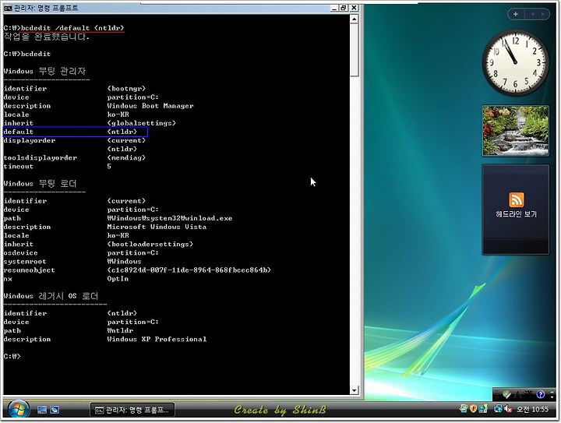This screenshot has width=561, height=423.
Task: Toggle language bar A input mode
Action: coord(517,394)
